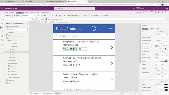
Task: Toggle the Quebra automática switch
Action: (x=166, y=90)
